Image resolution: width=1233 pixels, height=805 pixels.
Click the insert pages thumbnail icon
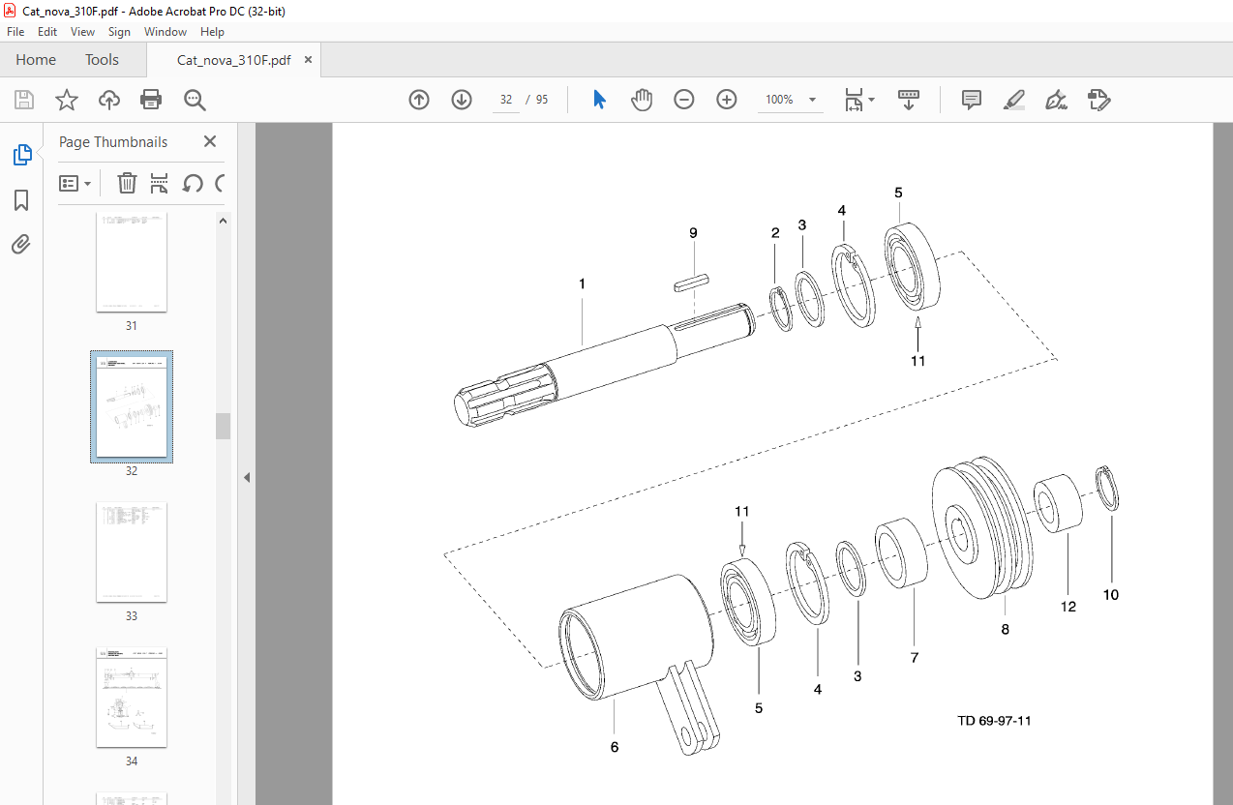(x=160, y=183)
